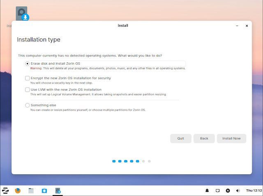The image size is (263, 196).
Task: Close the Install window
Action: 247,26
